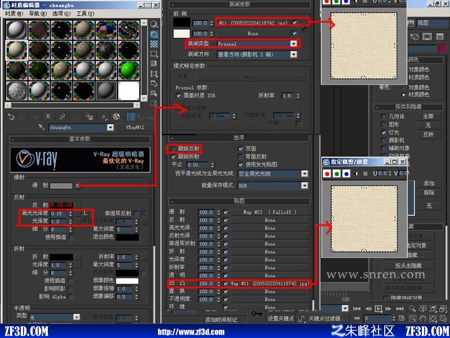Viewport: 450px width, 338px height.
Task: Toggle the 背面反射 checkbox
Action: [241, 157]
